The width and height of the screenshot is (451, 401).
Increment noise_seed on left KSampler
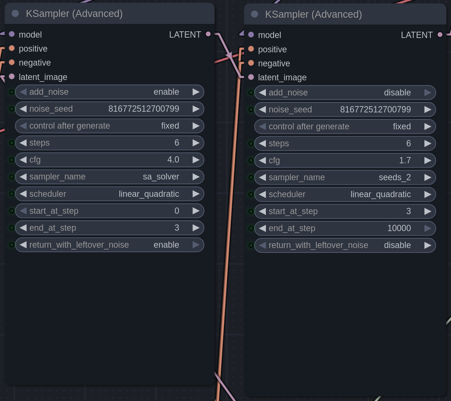(x=196, y=109)
